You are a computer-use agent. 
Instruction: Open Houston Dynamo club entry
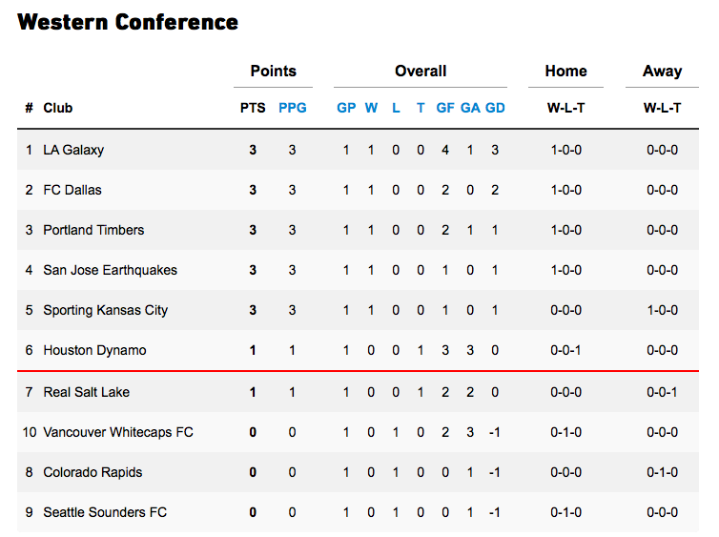[94, 350]
